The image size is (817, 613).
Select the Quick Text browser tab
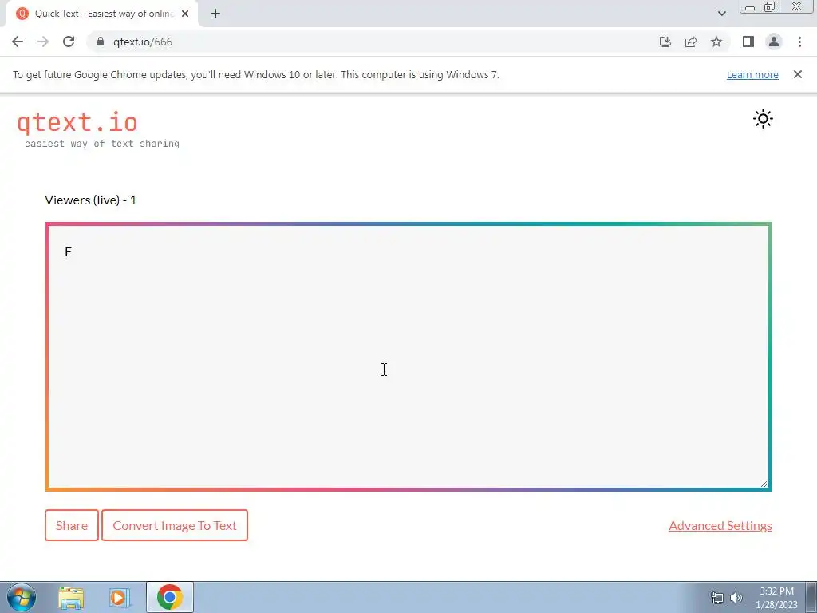(102, 14)
